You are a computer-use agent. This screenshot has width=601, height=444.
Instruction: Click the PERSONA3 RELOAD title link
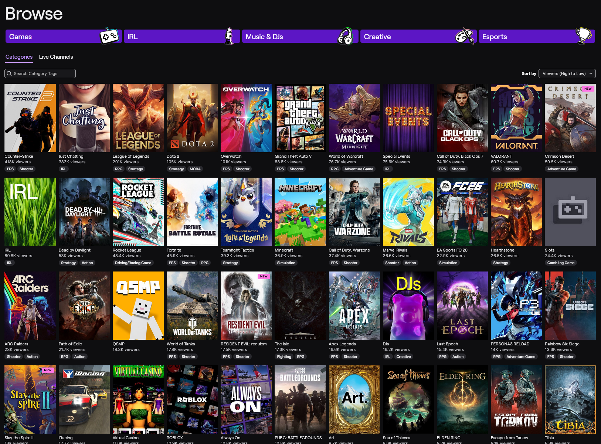pos(510,344)
